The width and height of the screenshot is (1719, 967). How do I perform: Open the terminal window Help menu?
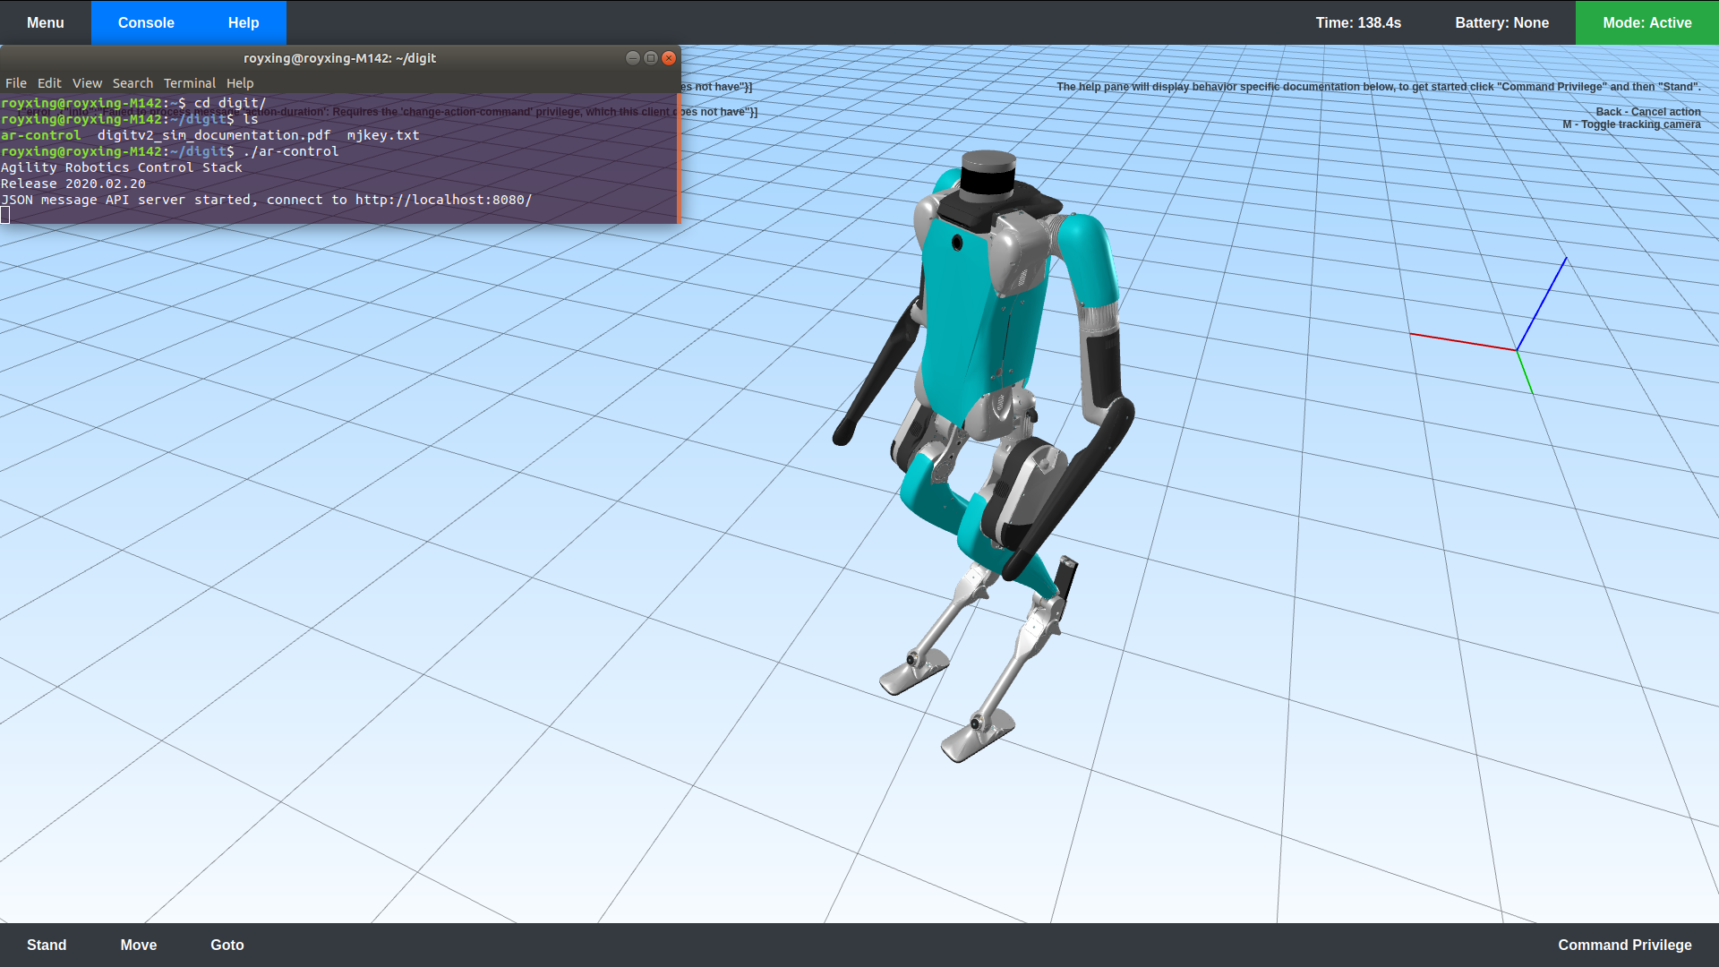point(240,83)
